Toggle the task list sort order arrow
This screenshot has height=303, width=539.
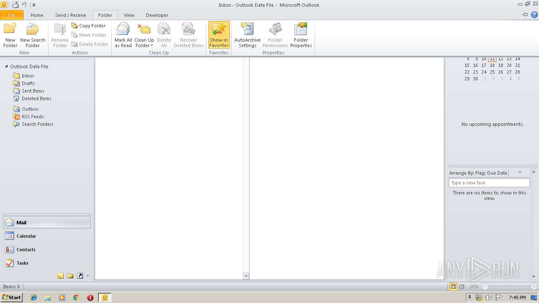[520, 172]
